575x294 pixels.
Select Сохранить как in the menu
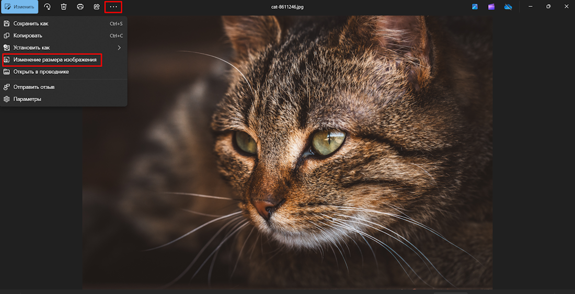(x=31, y=24)
